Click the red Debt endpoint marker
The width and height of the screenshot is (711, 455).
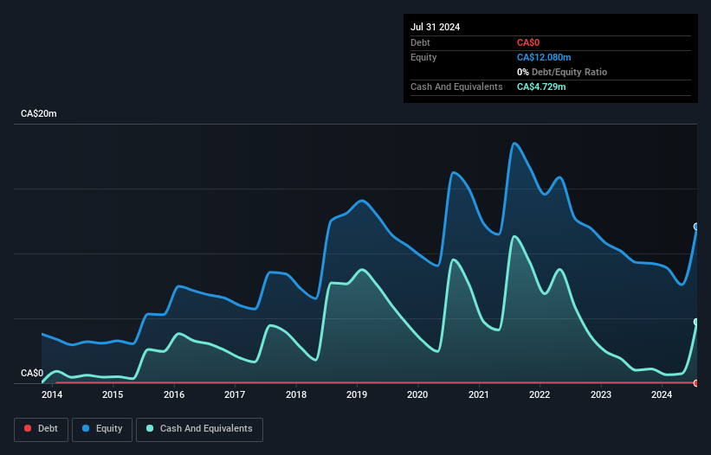tap(696, 383)
